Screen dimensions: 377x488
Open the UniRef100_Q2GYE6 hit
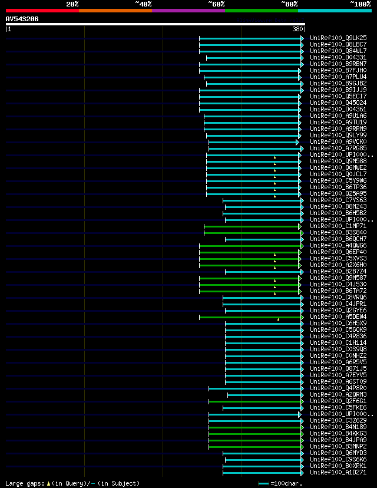pos(338,310)
